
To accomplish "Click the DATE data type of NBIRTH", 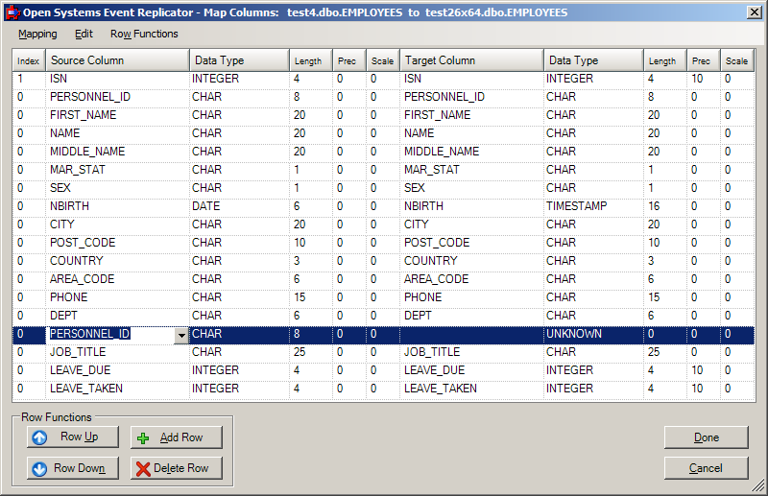I will point(239,206).
